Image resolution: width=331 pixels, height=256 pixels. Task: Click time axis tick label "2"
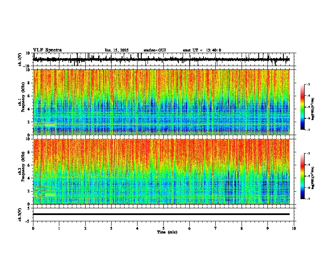click(x=85, y=228)
